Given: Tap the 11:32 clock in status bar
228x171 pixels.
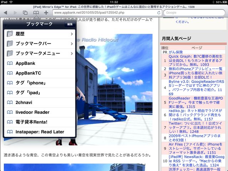Looking at the screenshot, I should click(114, 2).
